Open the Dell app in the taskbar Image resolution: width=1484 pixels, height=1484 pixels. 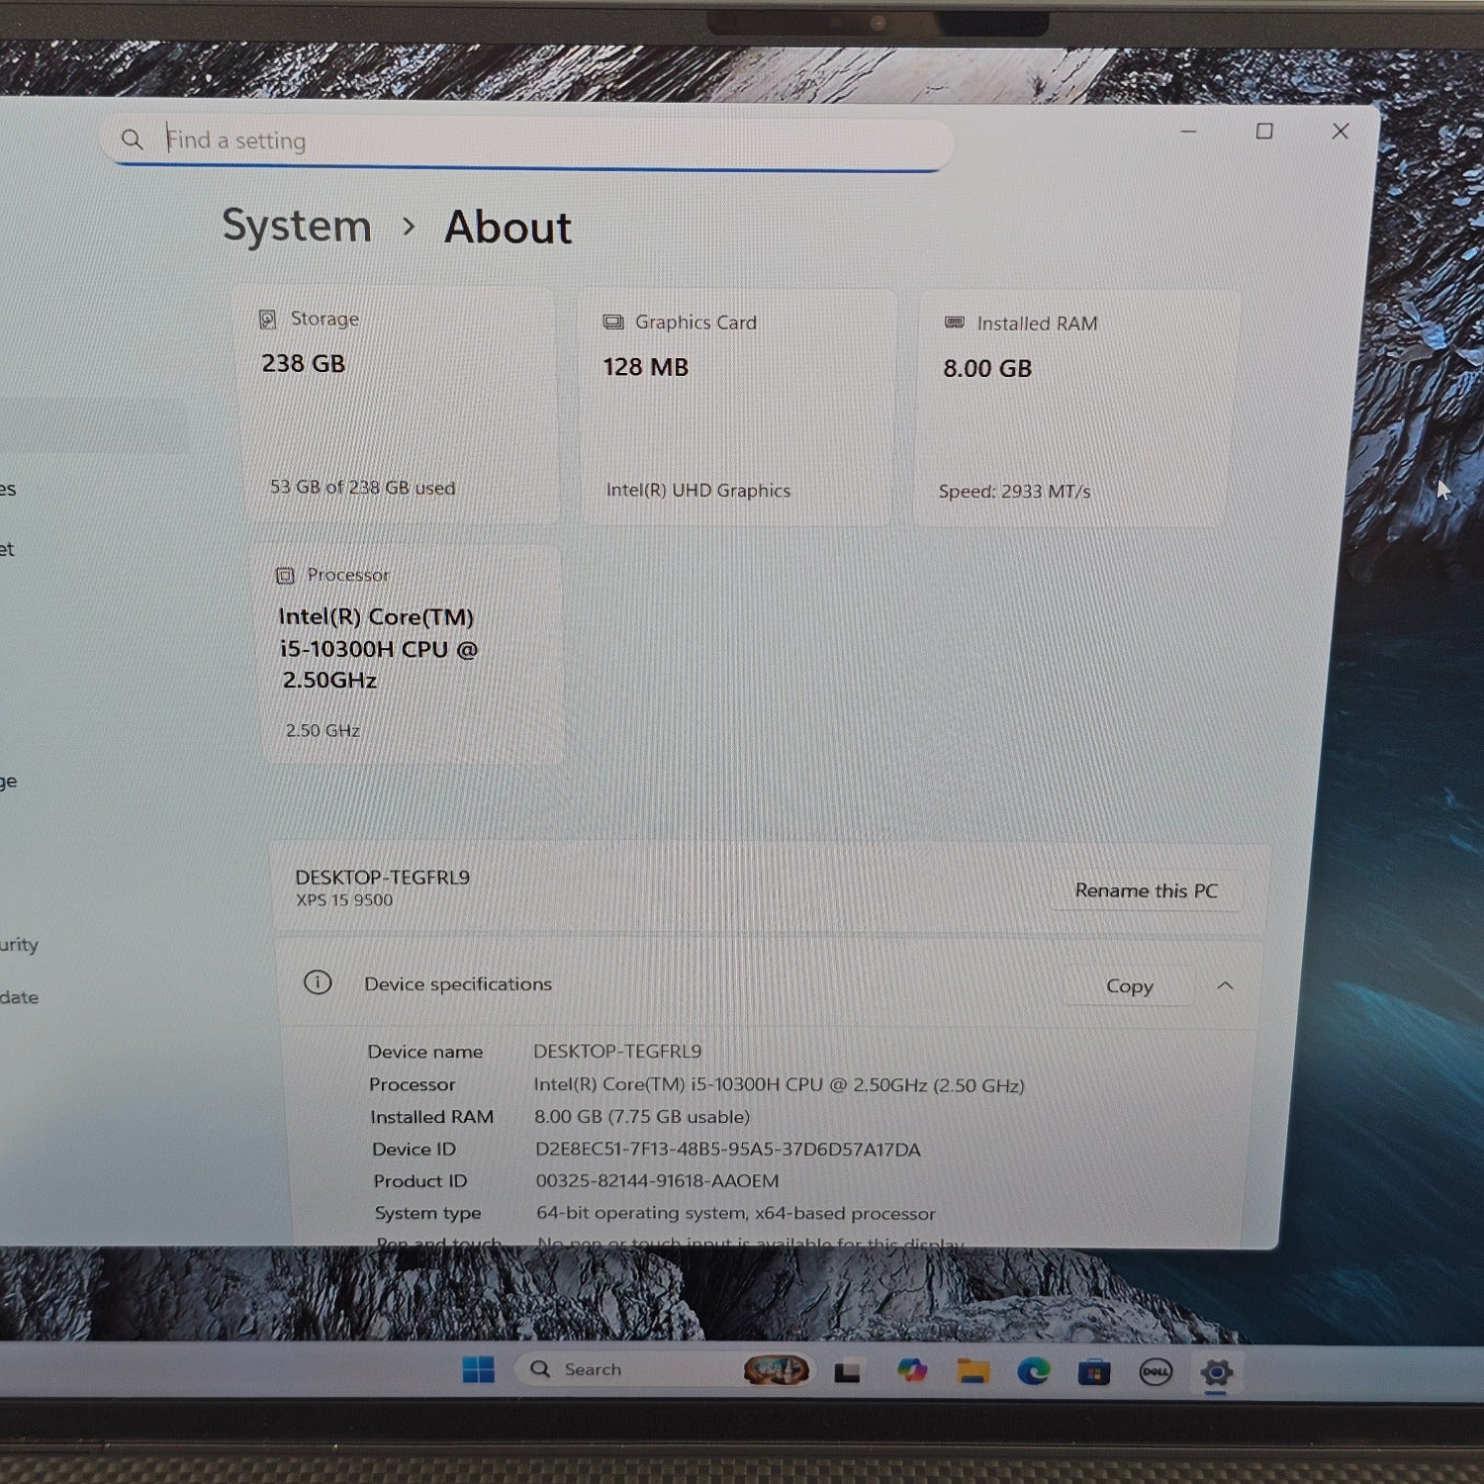(1155, 1372)
